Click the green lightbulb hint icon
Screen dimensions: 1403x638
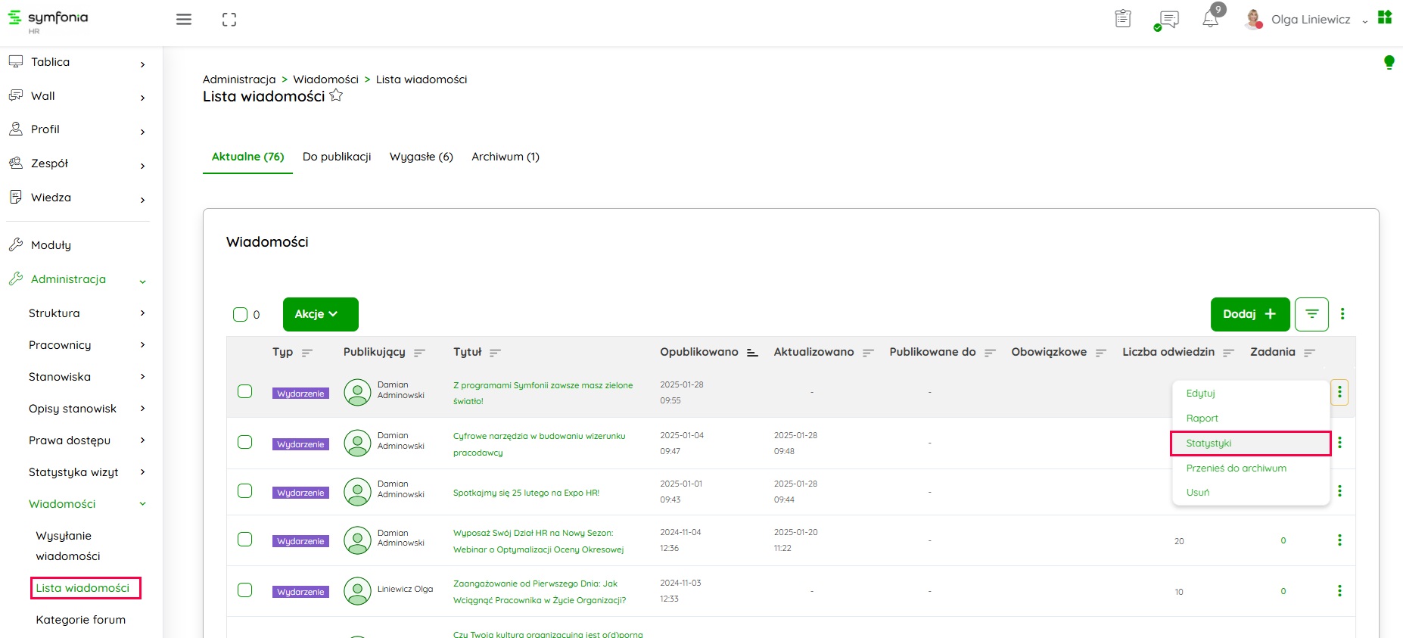(x=1389, y=62)
